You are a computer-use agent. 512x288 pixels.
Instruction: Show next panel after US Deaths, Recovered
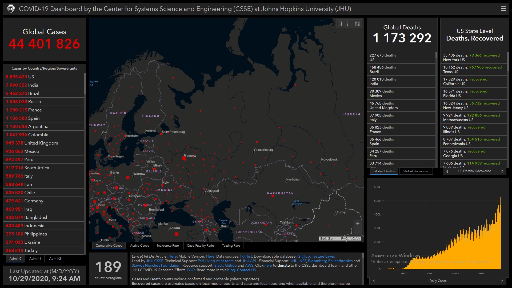(502, 171)
